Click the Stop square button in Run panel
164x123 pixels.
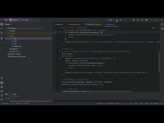pos(9,98)
